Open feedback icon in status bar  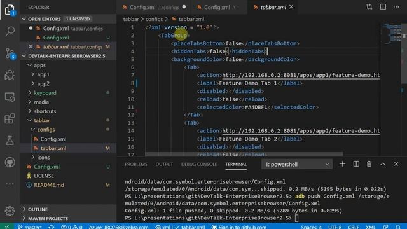385,226
